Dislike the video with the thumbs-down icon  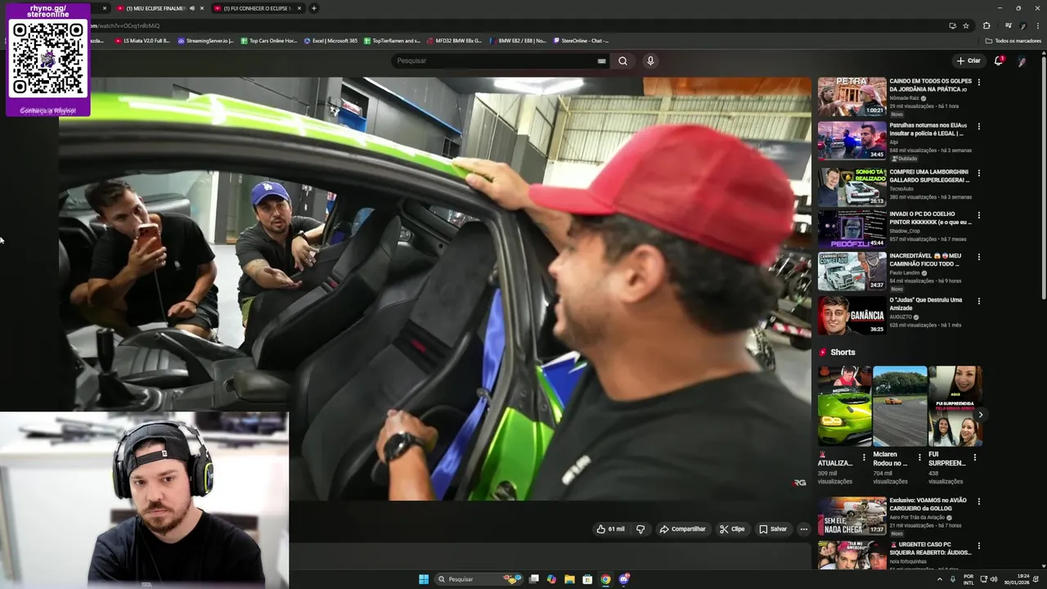point(640,529)
